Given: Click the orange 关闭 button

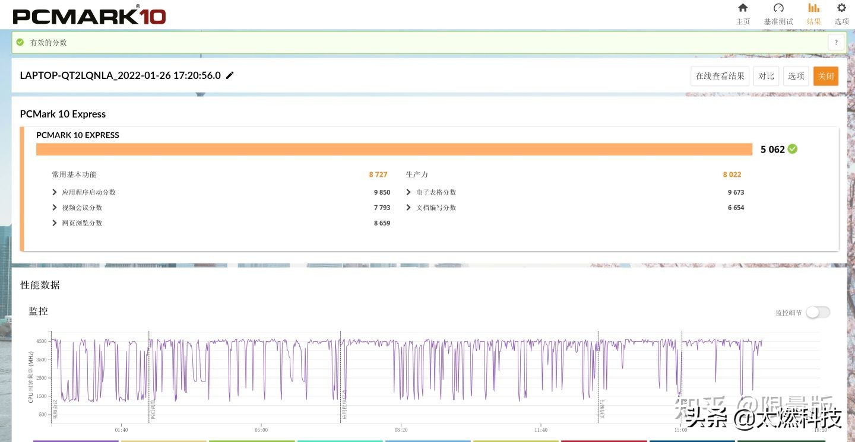Looking at the screenshot, I should tap(826, 76).
